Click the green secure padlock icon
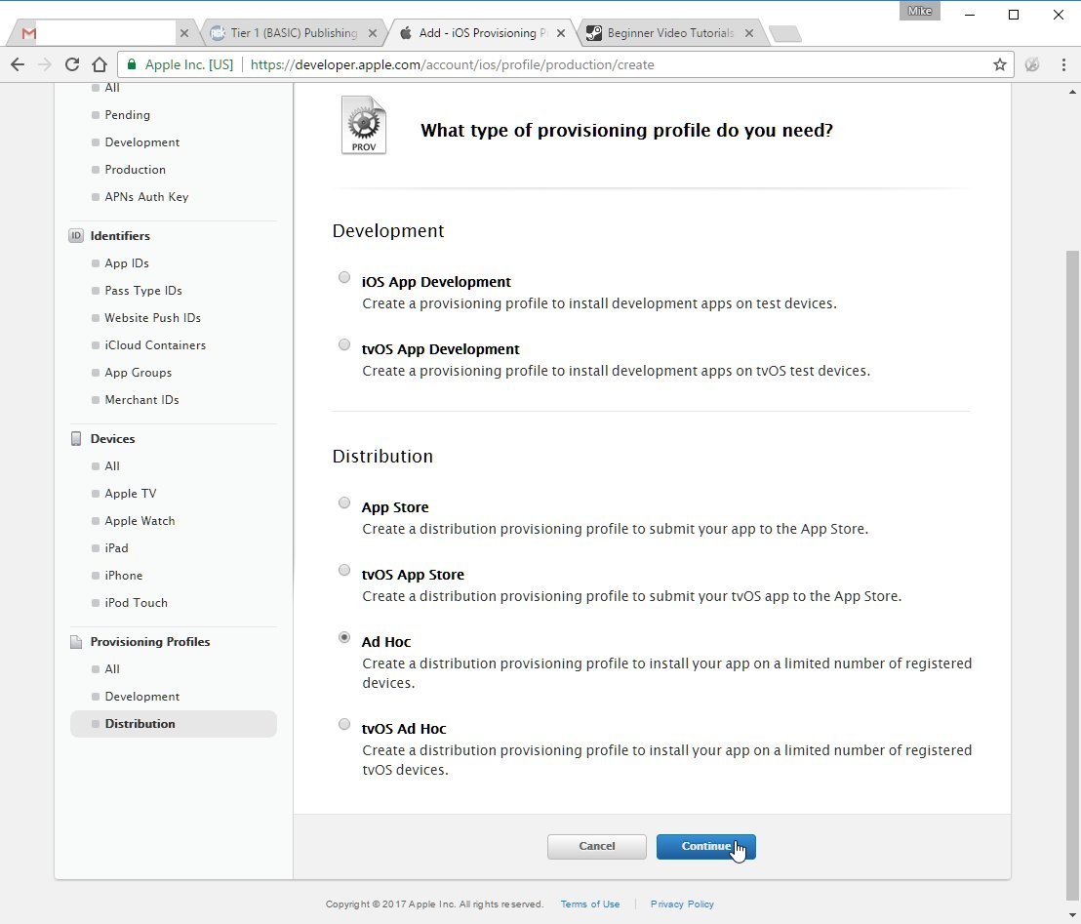The image size is (1081, 924). tap(132, 64)
